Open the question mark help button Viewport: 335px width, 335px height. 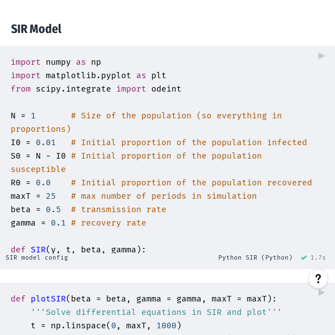pyautogui.click(x=318, y=279)
